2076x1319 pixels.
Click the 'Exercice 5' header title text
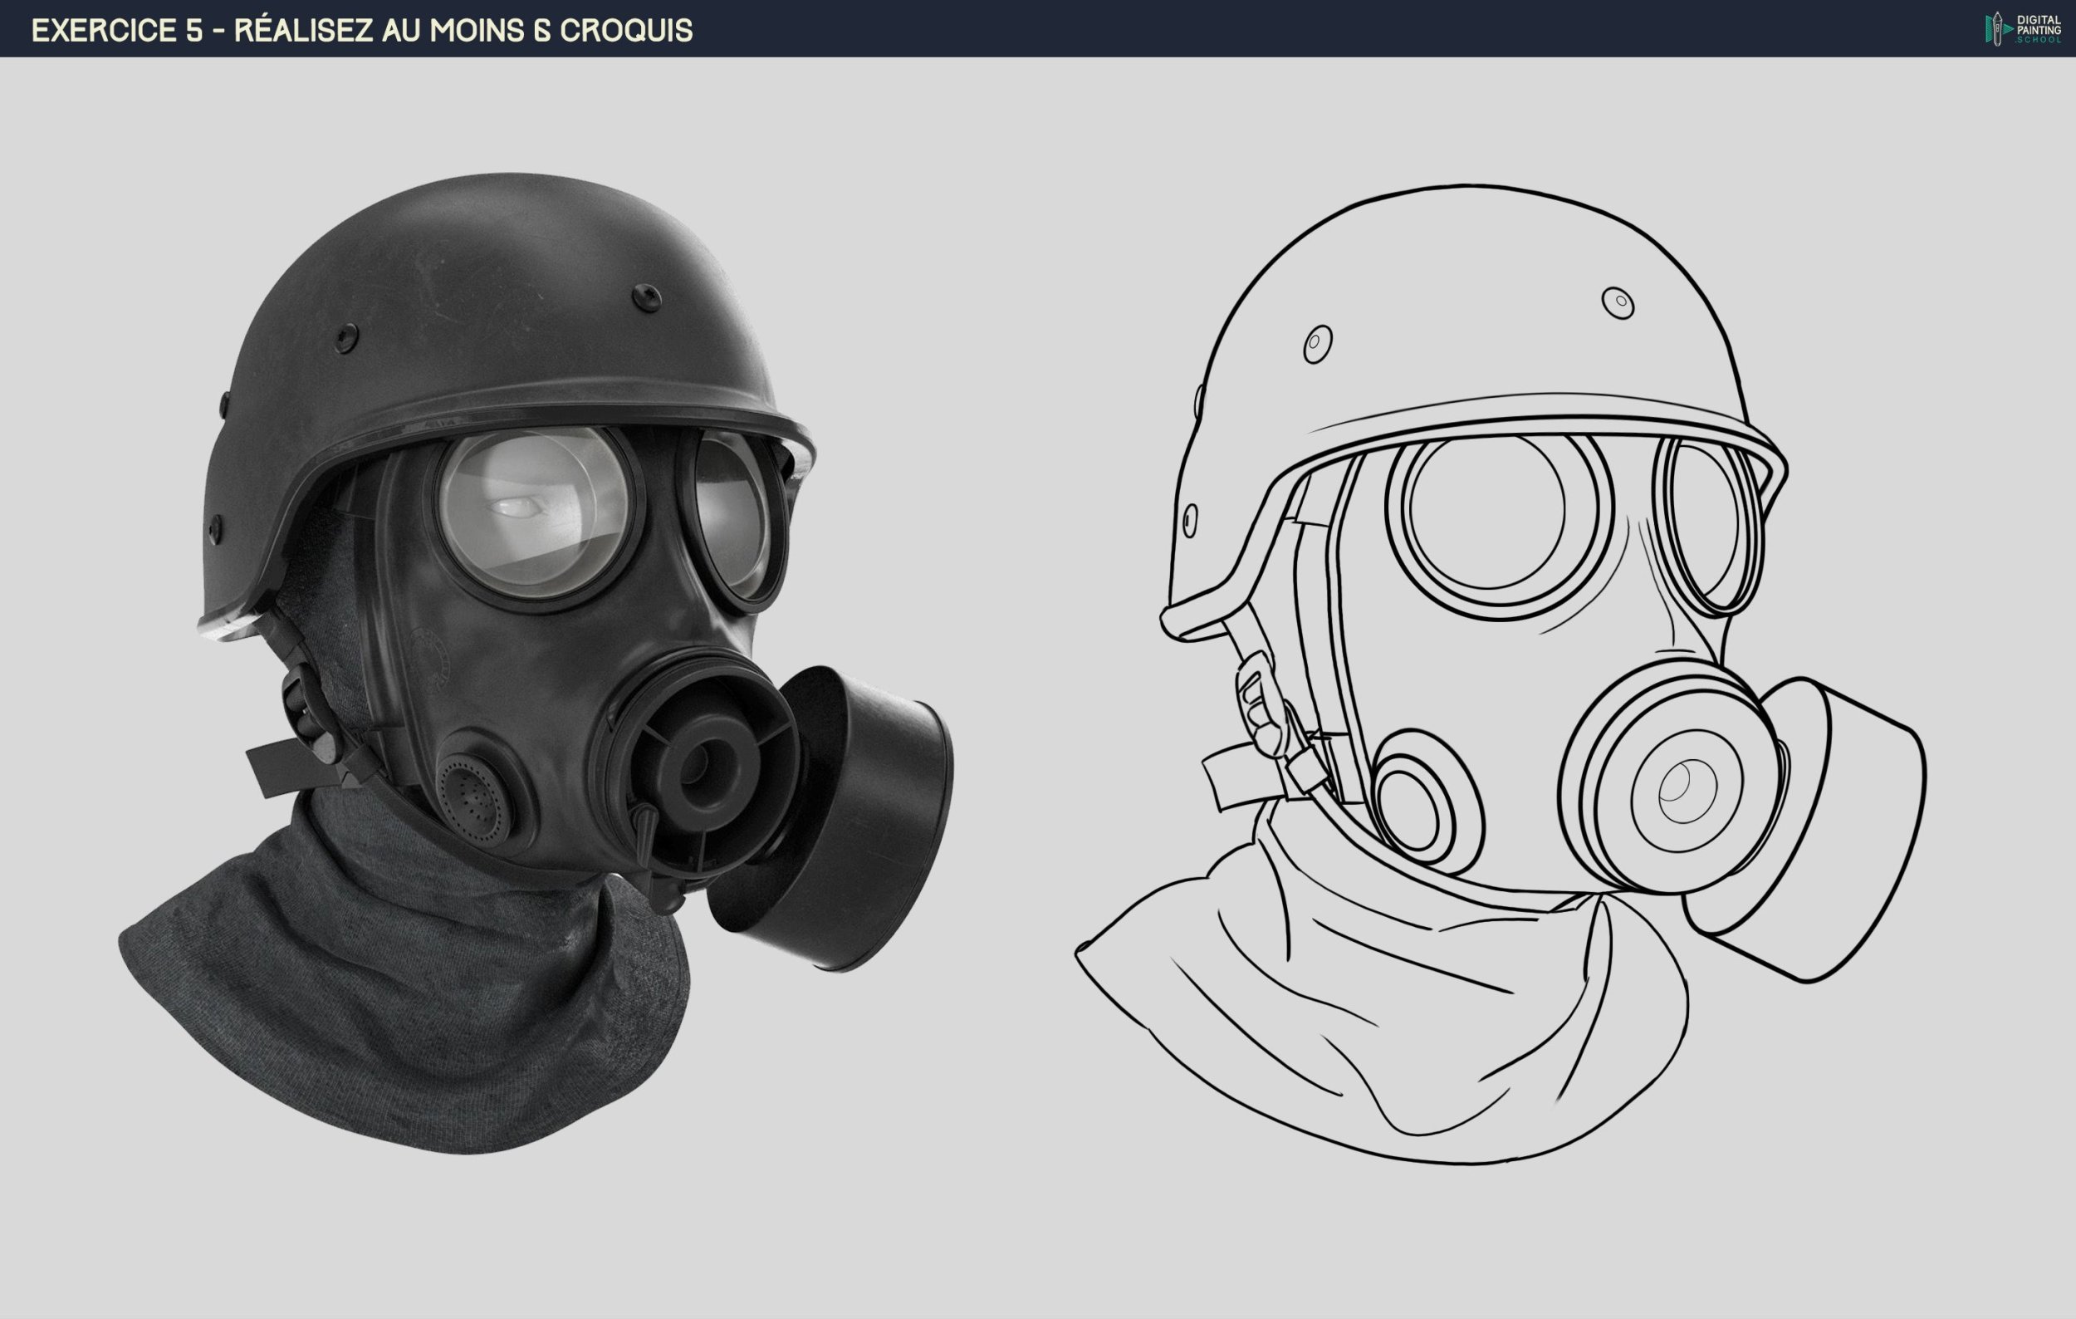[361, 30]
